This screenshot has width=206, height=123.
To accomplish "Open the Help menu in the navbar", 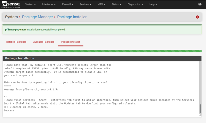I will [x=153, y=4].
